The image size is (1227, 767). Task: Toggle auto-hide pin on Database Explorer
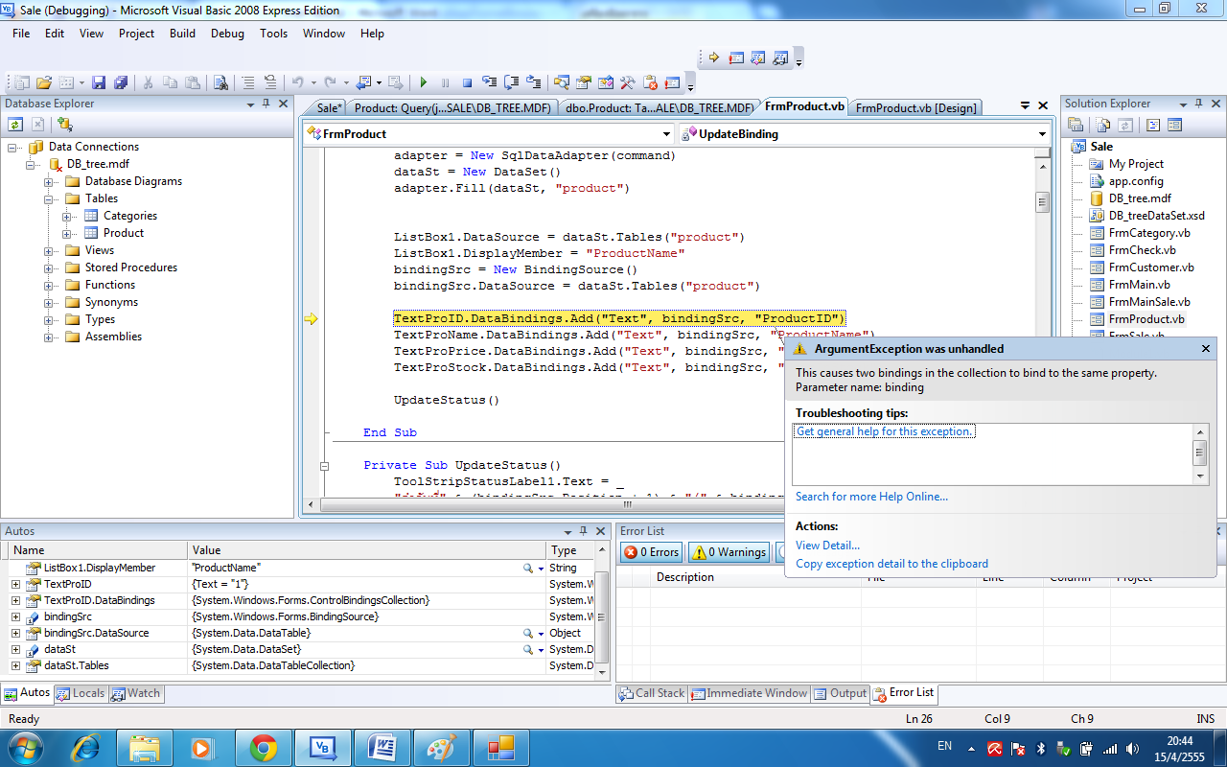(266, 104)
